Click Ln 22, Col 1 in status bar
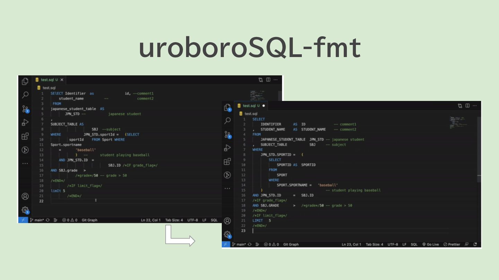499x280 pixels. [x=151, y=220]
